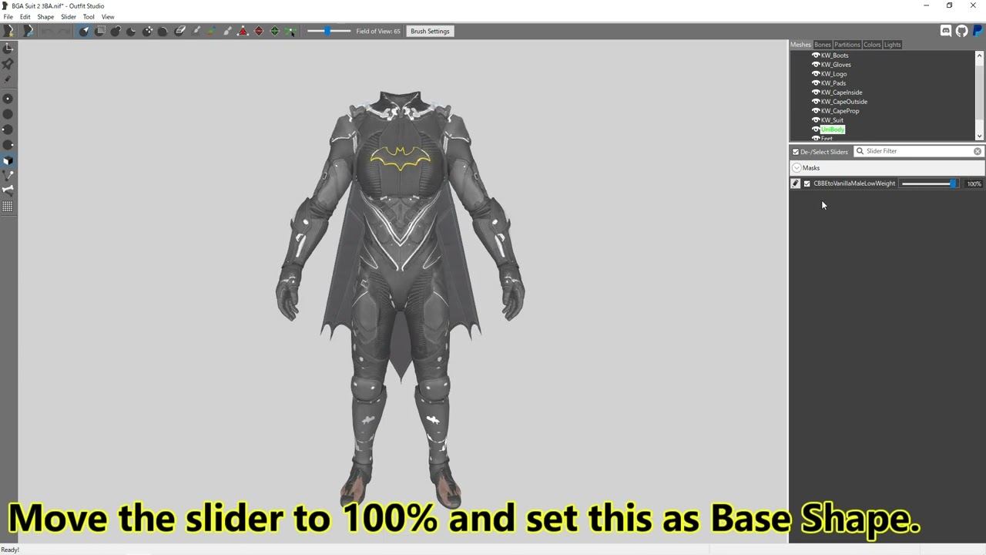986x555 pixels.
Task: Adjust the CBBEtoVanillaMaleLowWeight slider handle
Action: tap(953, 183)
